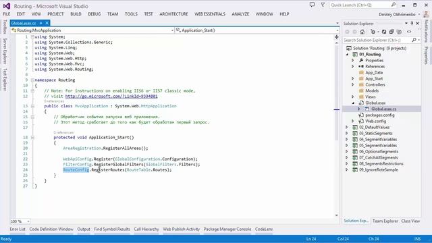Switch to the Class View tab
The height and width of the screenshot is (243, 432).
tap(410, 221)
